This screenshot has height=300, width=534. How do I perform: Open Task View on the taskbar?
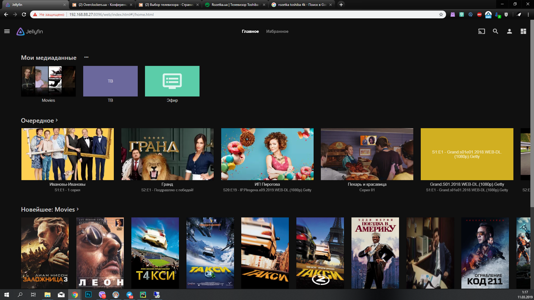33,295
